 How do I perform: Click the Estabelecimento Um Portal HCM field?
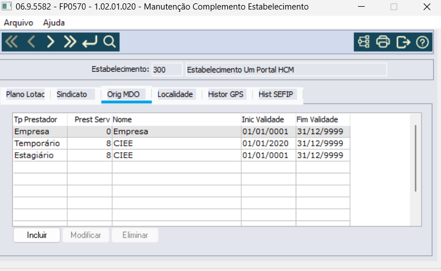(286, 70)
